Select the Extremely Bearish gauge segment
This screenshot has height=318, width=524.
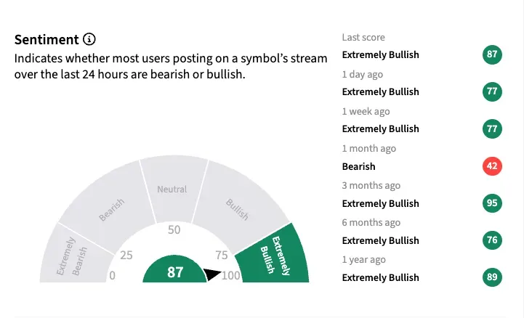70,256
